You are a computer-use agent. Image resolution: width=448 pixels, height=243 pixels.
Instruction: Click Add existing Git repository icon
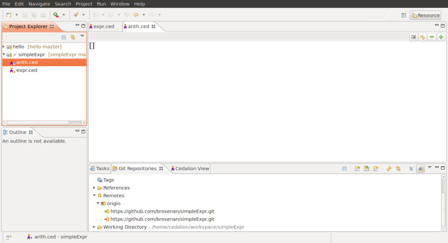tap(357, 169)
